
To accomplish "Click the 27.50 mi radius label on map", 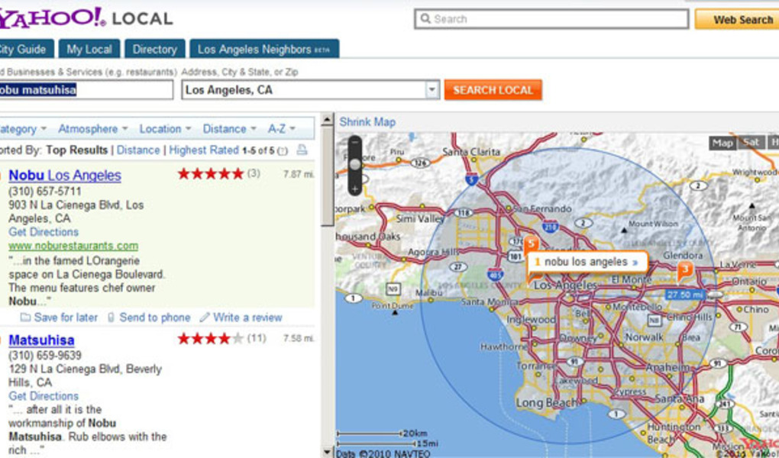I will point(684,295).
